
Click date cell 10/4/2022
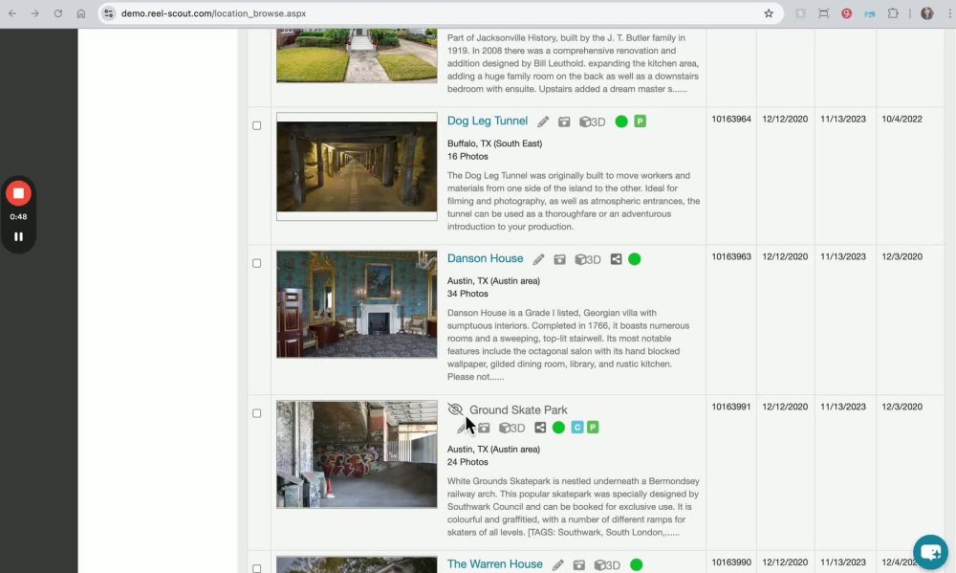point(902,119)
